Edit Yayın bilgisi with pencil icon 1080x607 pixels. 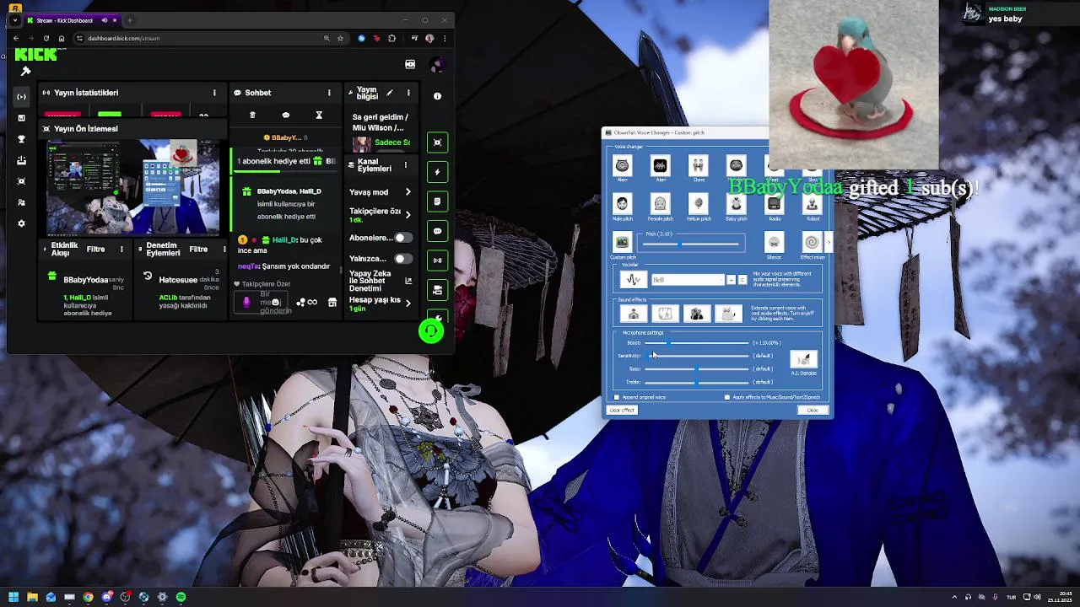(x=390, y=93)
